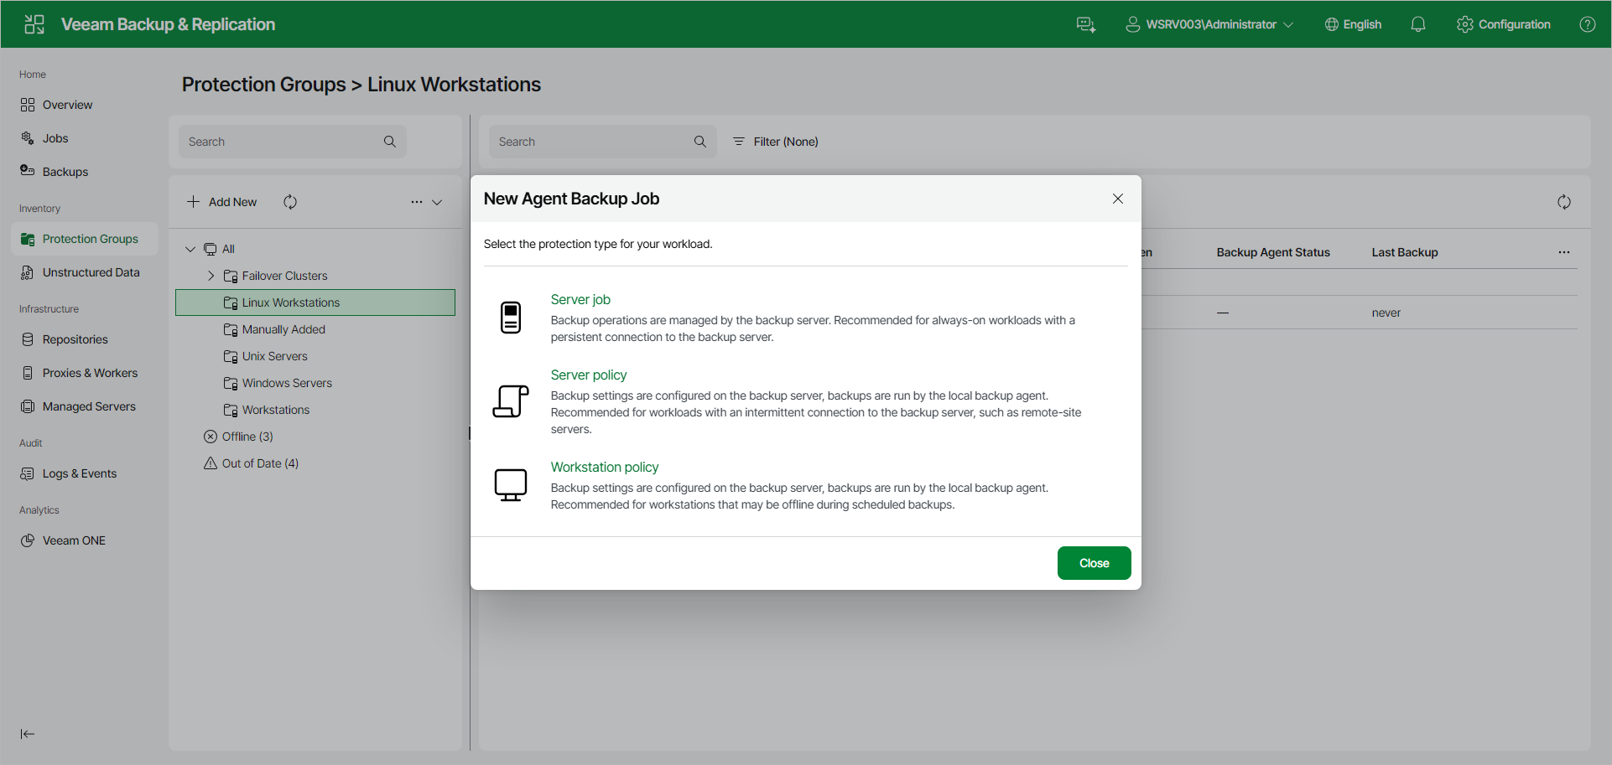Refresh the protection groups tree
The image size is (1612, 765).
[x=290, y=202]
